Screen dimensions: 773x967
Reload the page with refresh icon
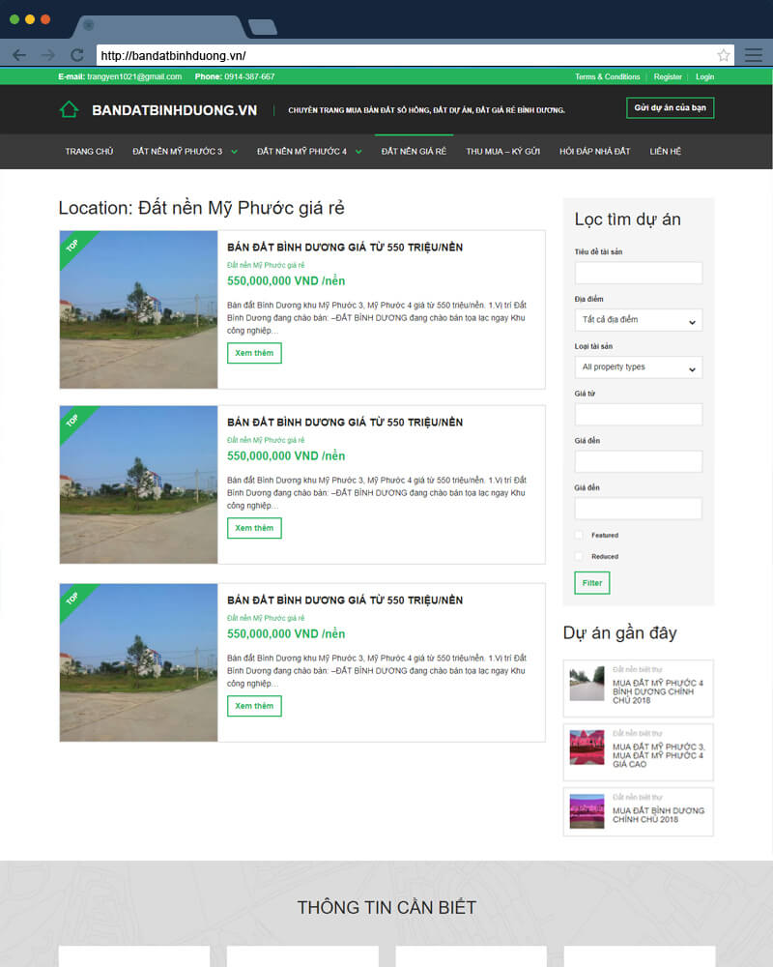coord(77,55)
